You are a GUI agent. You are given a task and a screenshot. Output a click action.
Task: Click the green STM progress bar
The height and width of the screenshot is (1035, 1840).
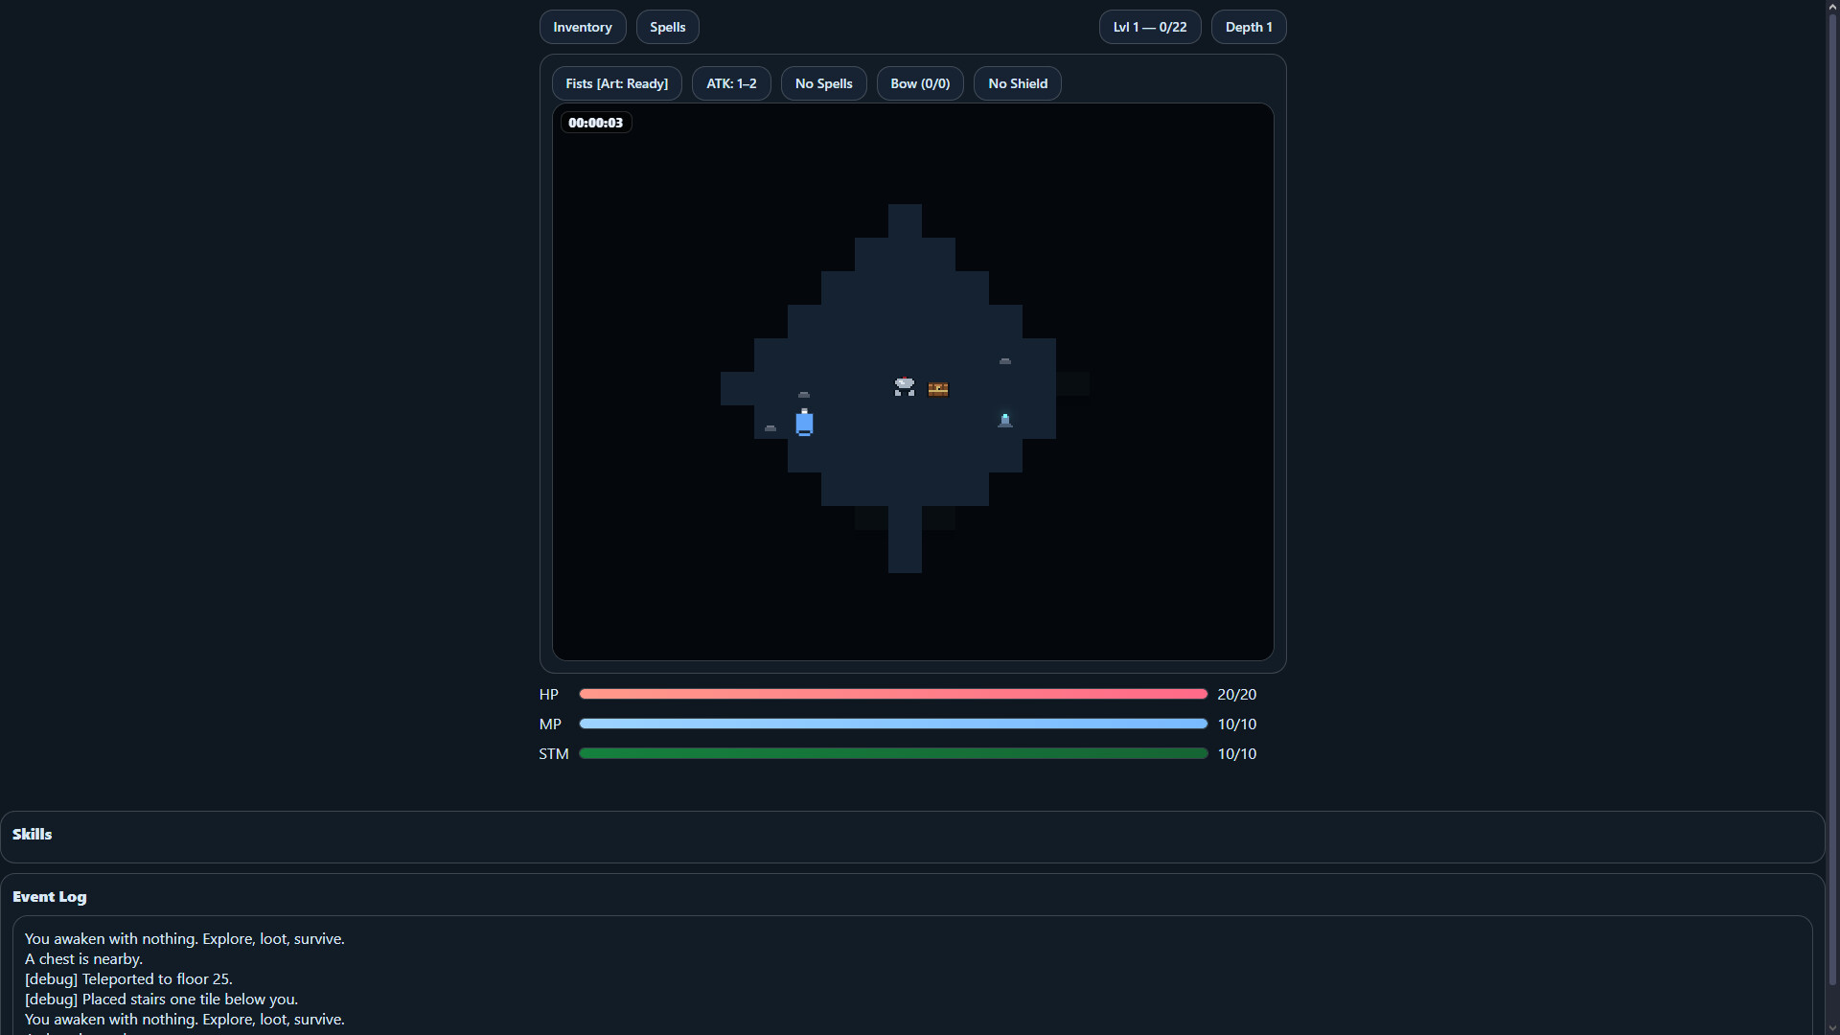(892, 753)
